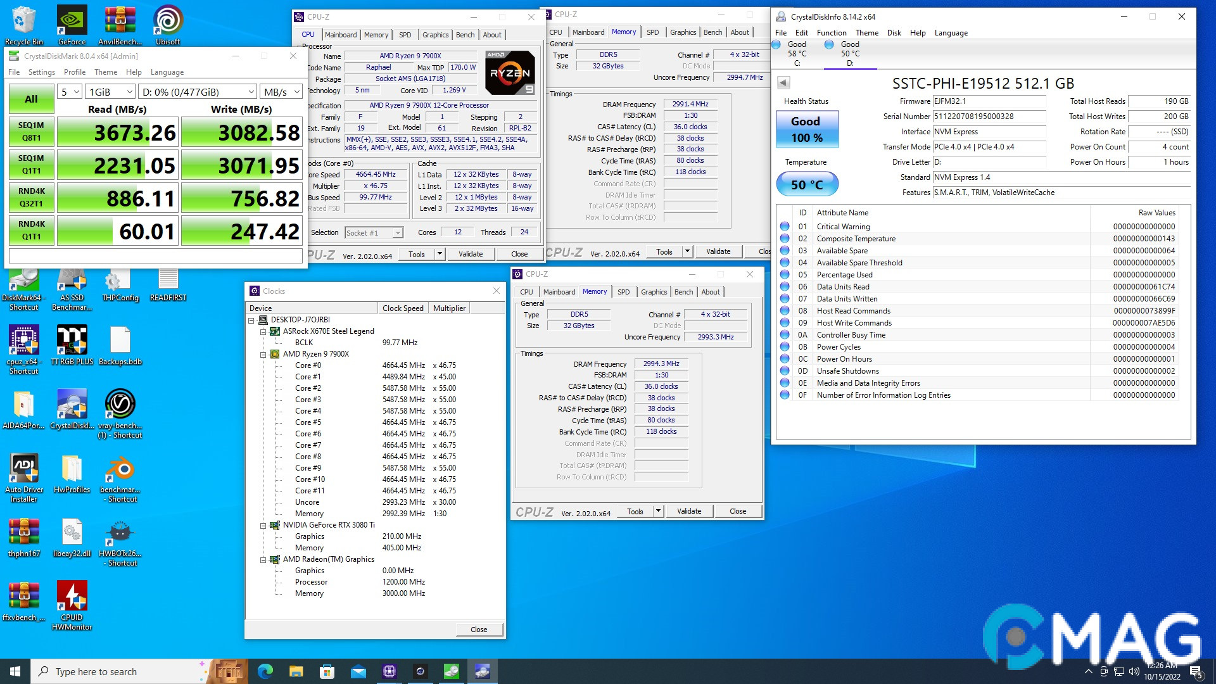1216x684 pixels.
Task: Collapse the NVIDIA GeForce RTX 3080 Ti node
Action: pyautogui.click(x=263, y=525)
